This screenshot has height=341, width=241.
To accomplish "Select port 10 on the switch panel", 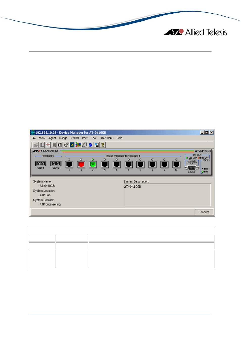I will coord(176,164).
